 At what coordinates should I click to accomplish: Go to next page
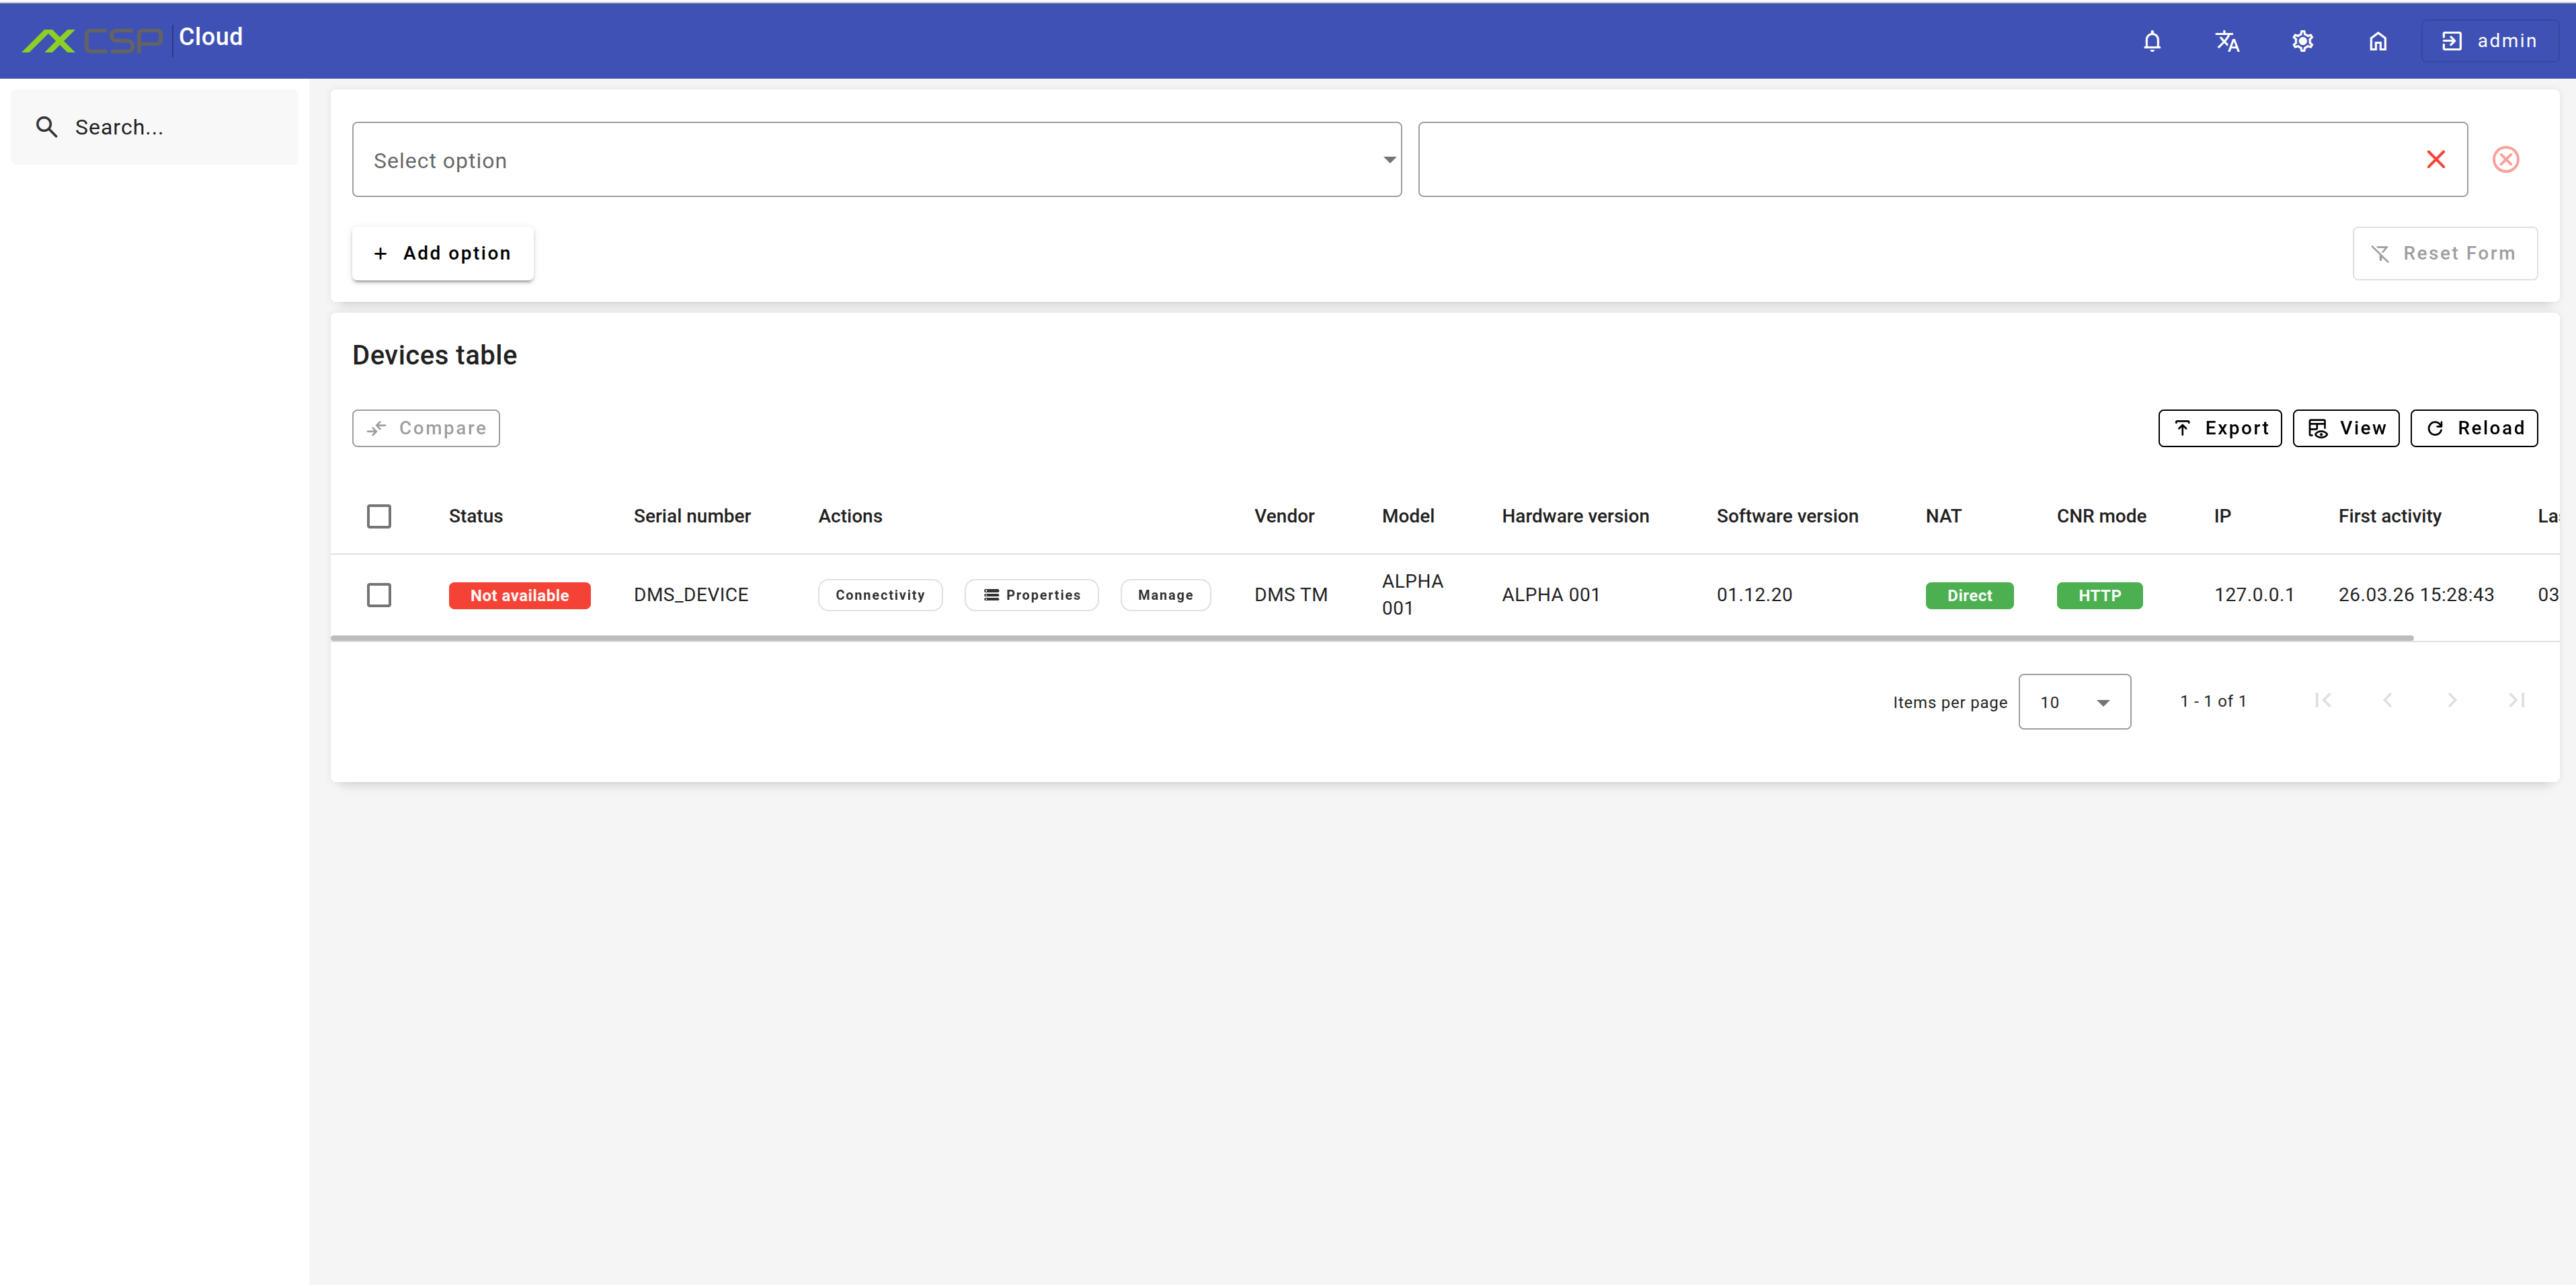pos(2452,701)
